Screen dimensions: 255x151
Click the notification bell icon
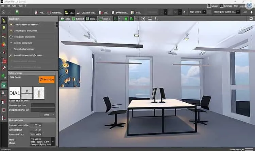pos(251,12)
